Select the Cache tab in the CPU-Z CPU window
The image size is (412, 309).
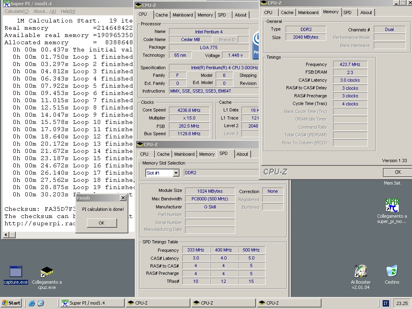coord(162,15)
